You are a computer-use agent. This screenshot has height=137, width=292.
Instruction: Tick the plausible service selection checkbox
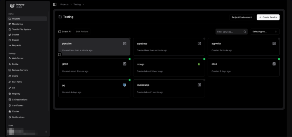[x=60, y=55]
